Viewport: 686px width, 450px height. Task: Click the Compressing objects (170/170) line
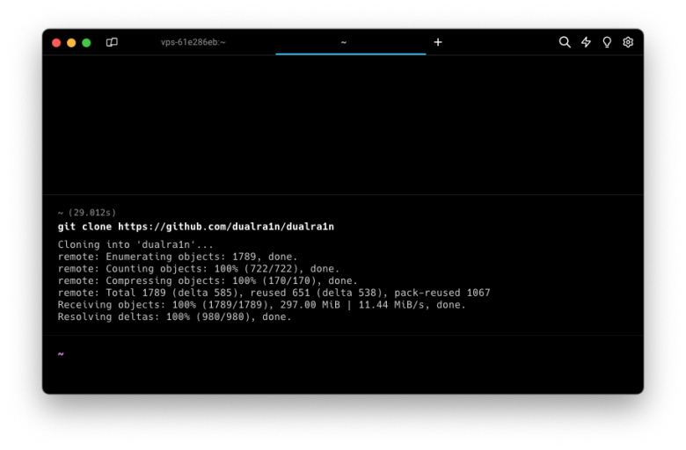pyautogui.click(x=208, y=280)
